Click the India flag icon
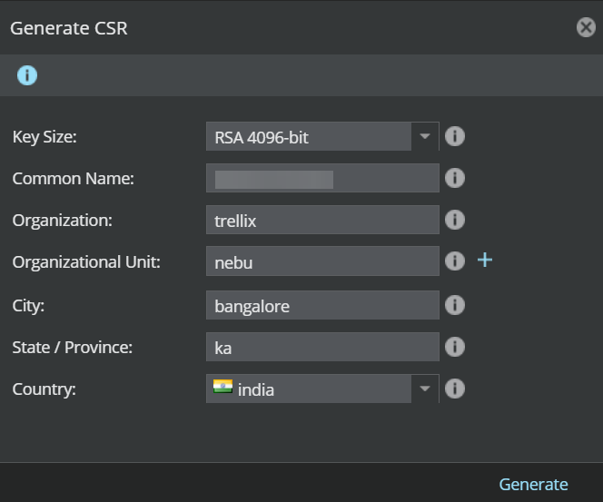Screen dimensions: 603x502 tap(223, 387)
